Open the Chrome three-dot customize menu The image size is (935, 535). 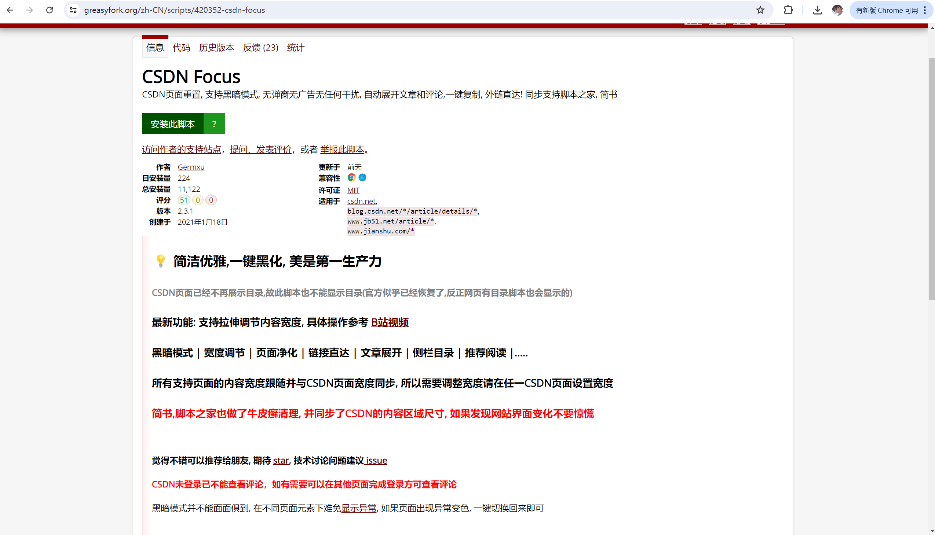tap(926, 10)
